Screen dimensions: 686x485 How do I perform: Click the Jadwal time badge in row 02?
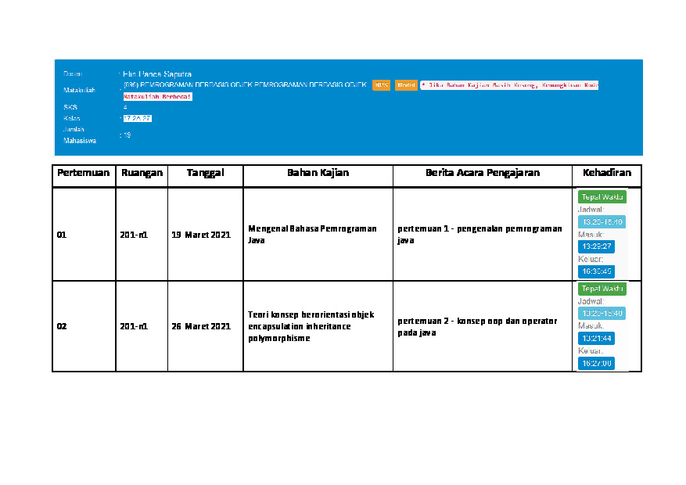click(x=602, y=313)
